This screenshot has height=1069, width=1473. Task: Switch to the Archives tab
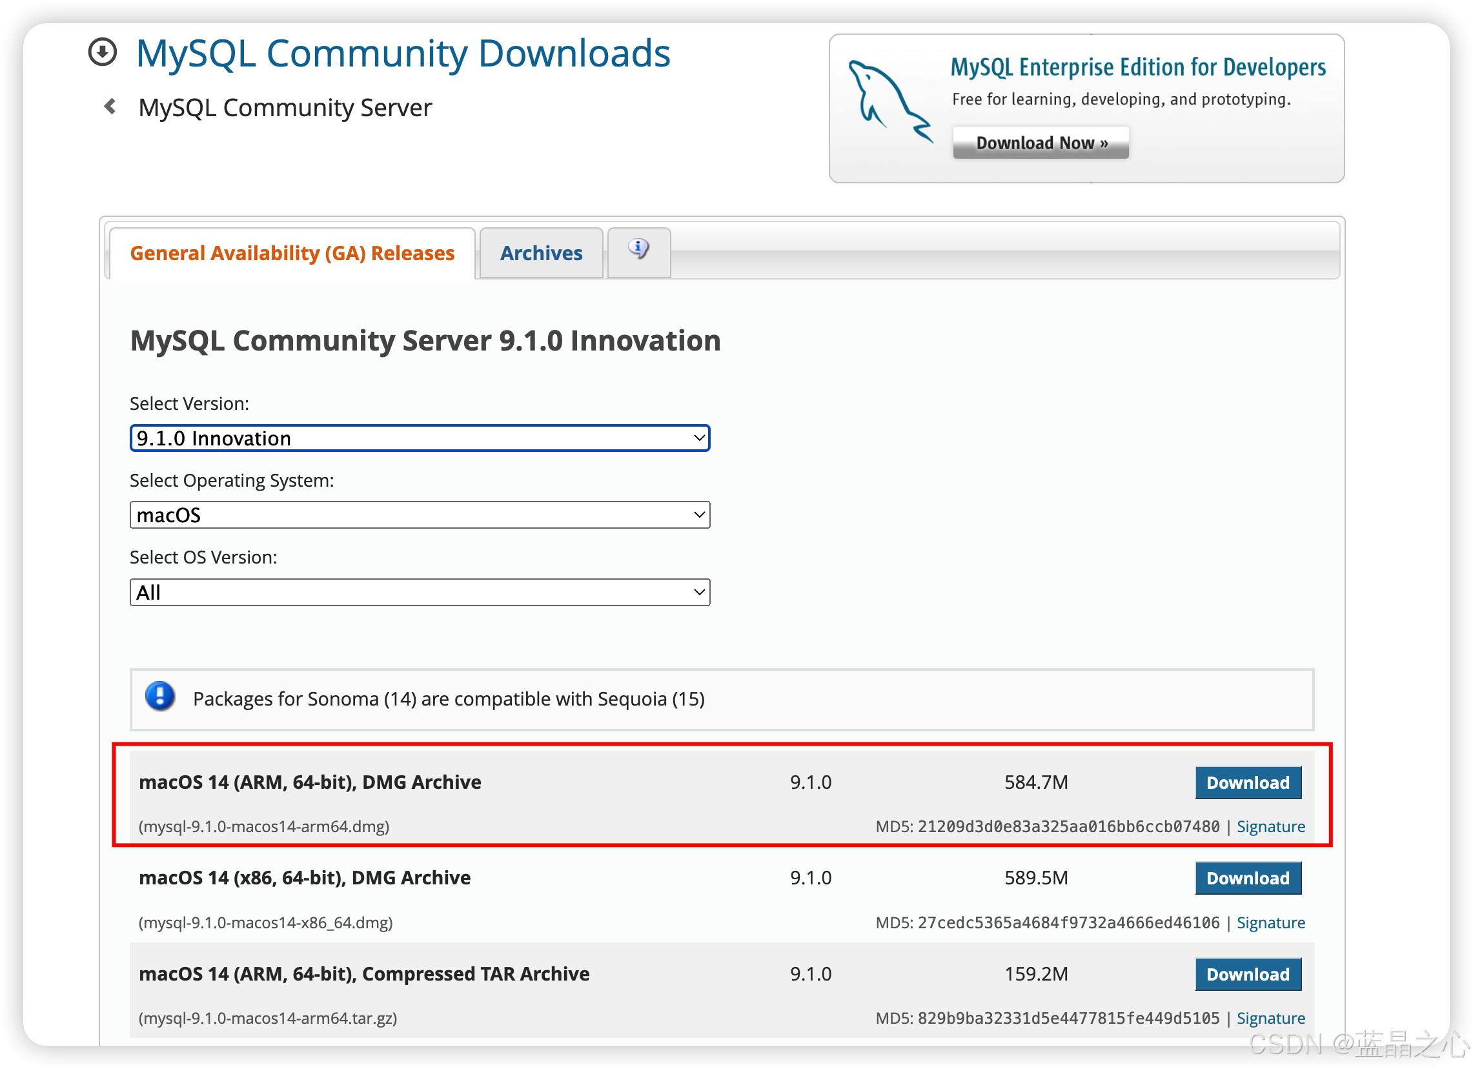click(541, 252)
